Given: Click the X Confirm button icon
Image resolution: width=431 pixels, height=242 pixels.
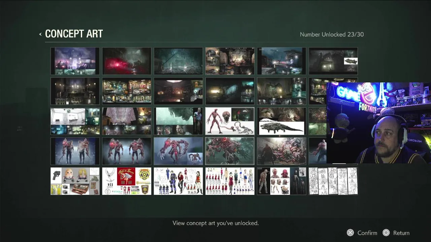Looking at the screenshot, I should click(x=350, y=233).
